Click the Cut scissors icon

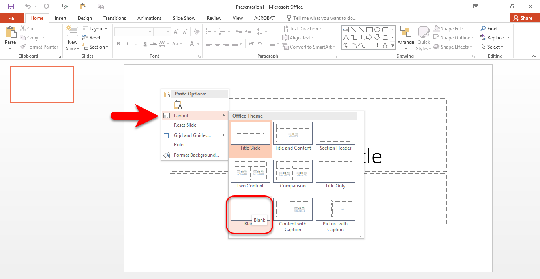point(22,29)
